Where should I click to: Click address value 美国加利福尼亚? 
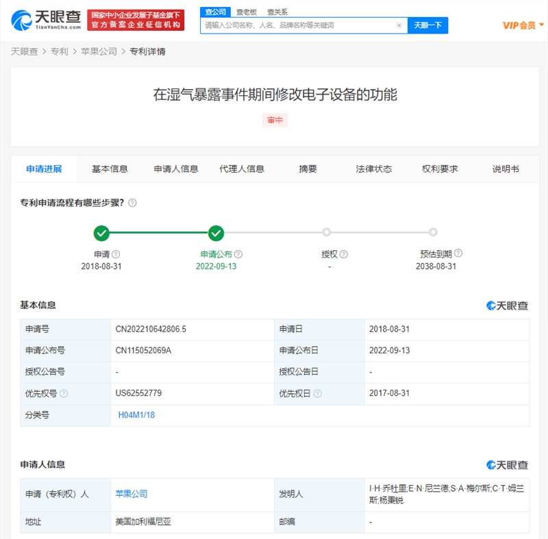coord(143,522)
